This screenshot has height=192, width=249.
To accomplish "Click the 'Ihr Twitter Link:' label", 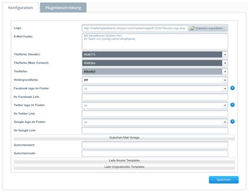I will tap(25, 114).
